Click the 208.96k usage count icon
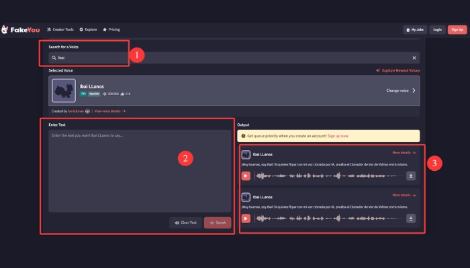This screenshot has height=268, width=470. click(x=104, y=94)
